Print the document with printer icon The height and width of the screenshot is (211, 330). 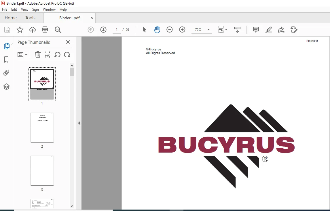click(45, 30)
